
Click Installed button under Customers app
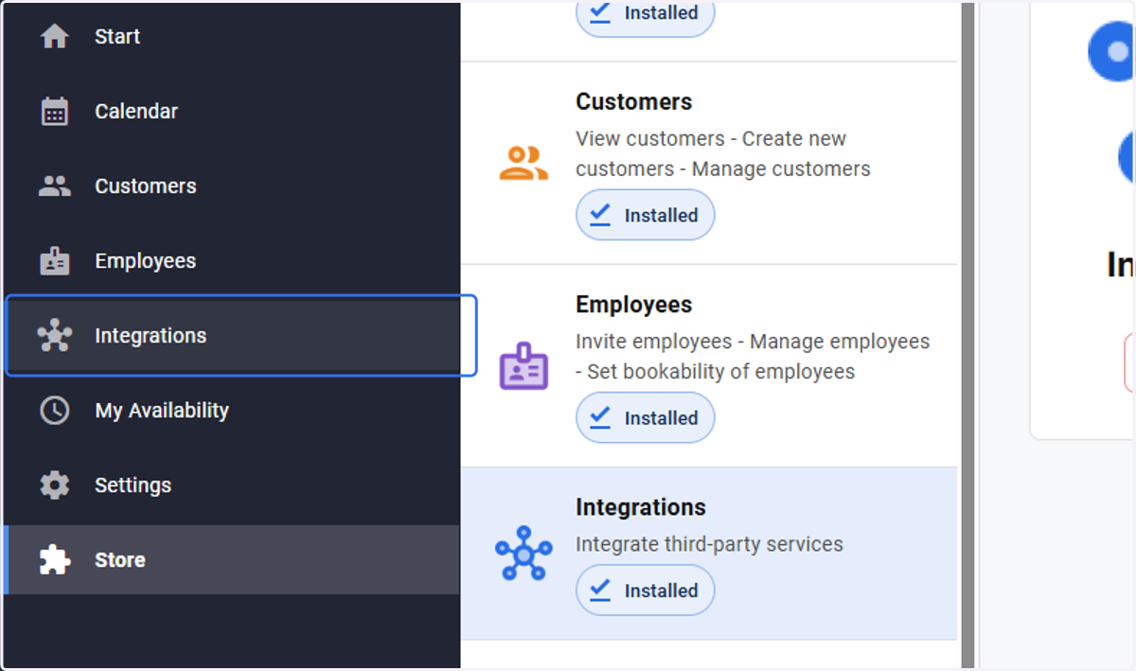click(x=646, y=215)
